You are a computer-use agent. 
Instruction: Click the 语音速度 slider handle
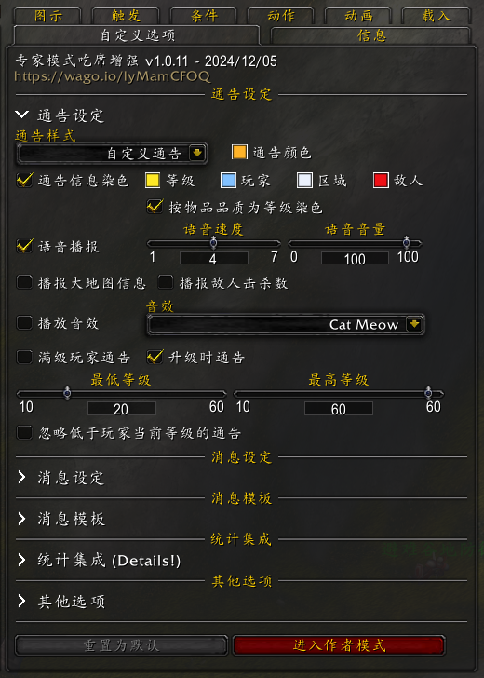click(x=213, y=243)
